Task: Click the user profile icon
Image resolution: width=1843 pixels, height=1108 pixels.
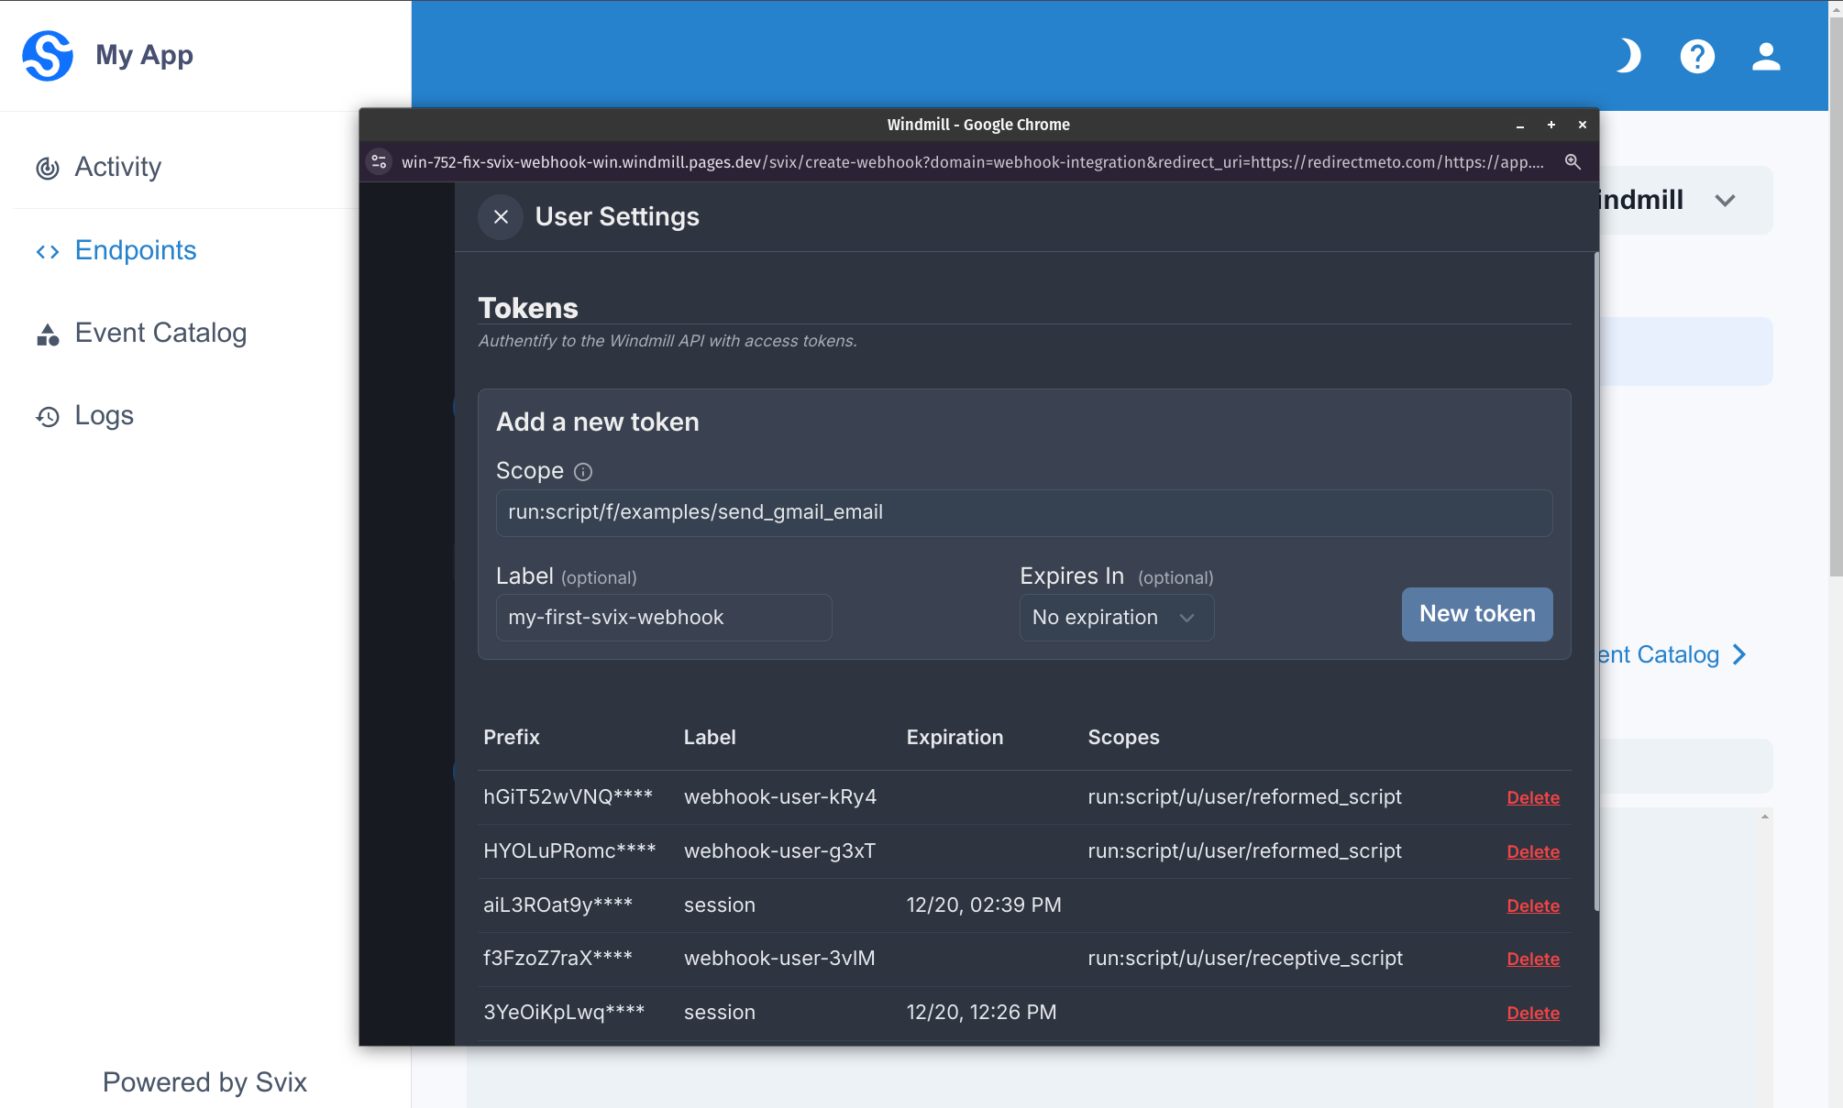Action: pyautogui.click(x=1765, y=54)
